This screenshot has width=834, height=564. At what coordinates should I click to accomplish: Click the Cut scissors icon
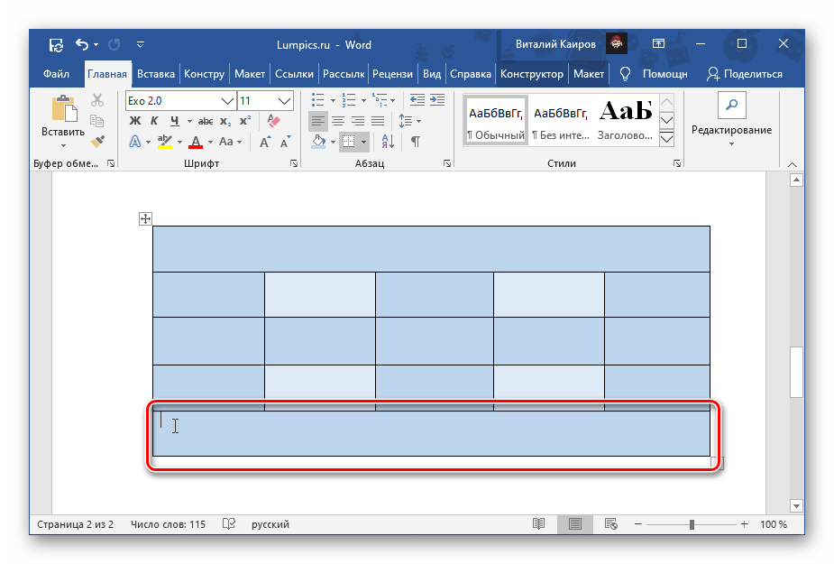[x=96, y=100]
